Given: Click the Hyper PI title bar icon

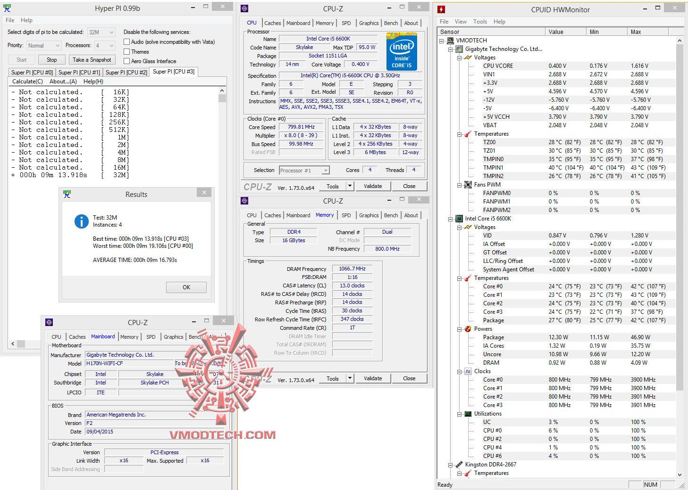Looking at the screenshot, I should 7,8.
